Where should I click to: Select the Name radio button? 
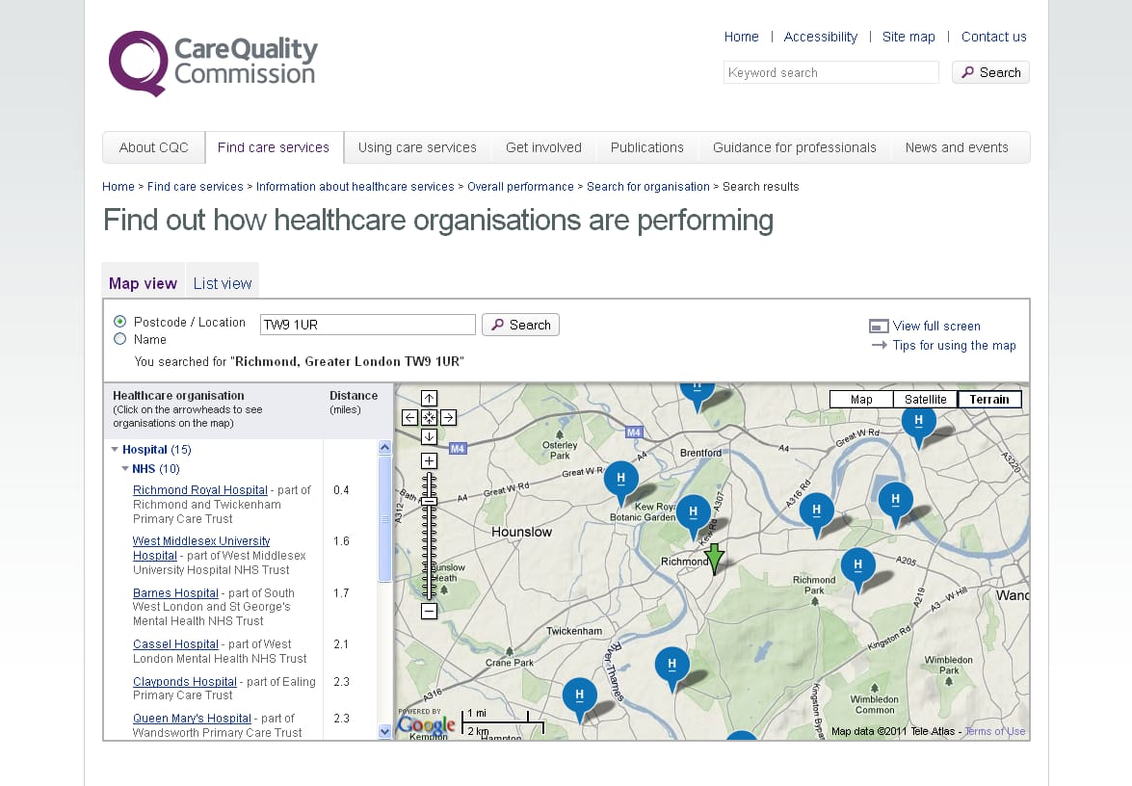coord(120,339)
